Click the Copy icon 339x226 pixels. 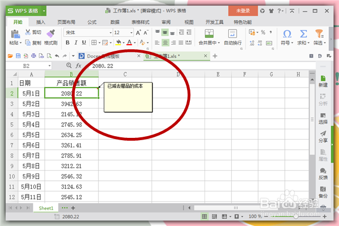(x=28, y=42)
